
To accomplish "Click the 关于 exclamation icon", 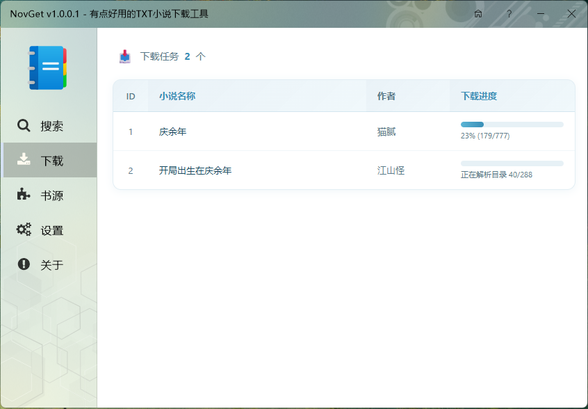I will tap(24, 265).
